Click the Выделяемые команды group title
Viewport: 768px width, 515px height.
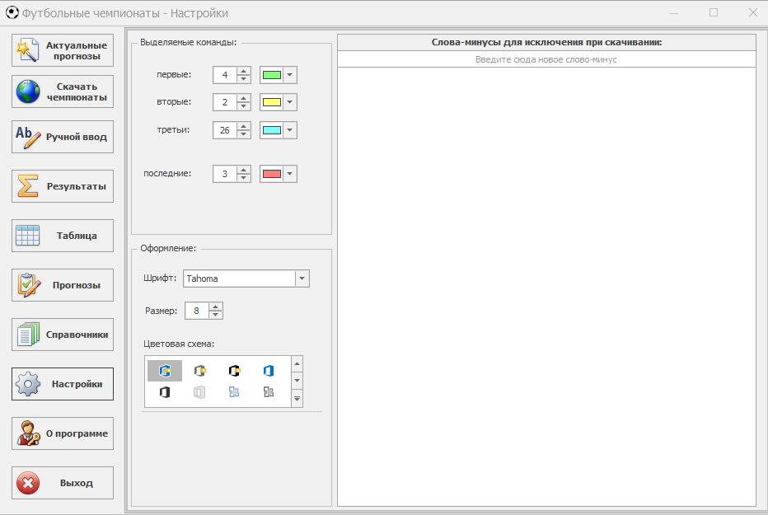188,43
